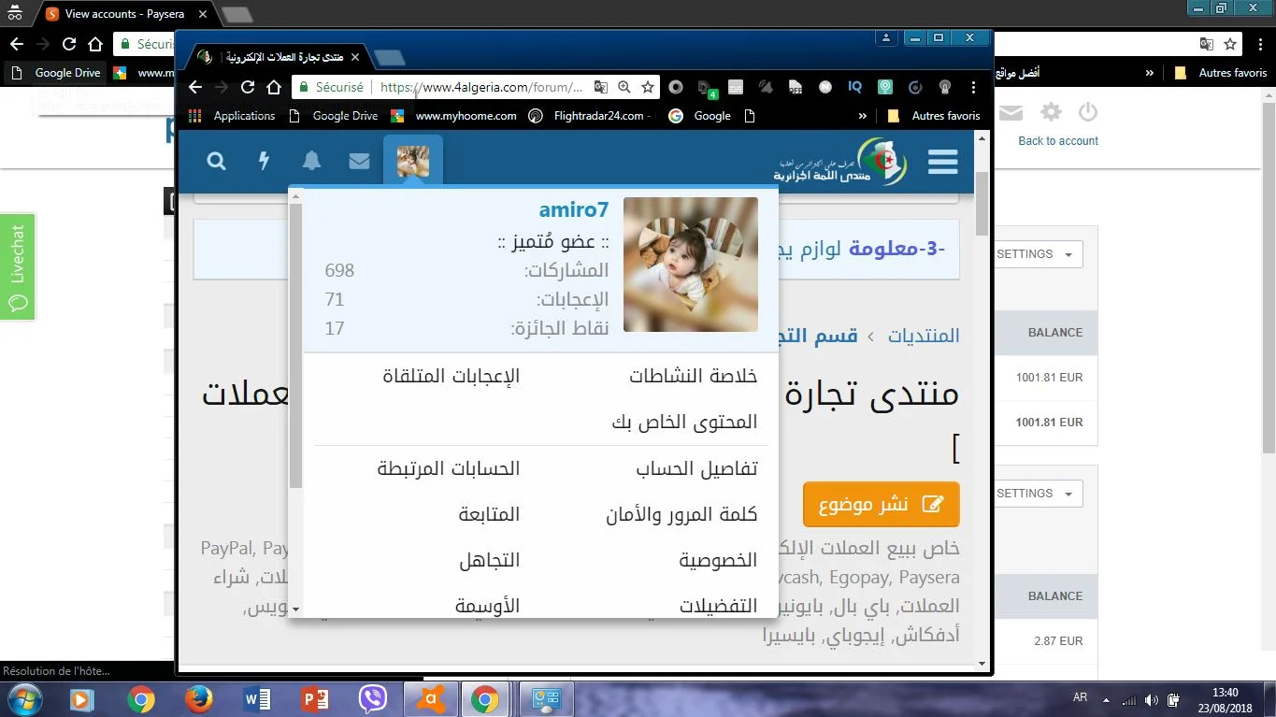Select كلمة المرور والأمان menu entry

click(681, 514)
